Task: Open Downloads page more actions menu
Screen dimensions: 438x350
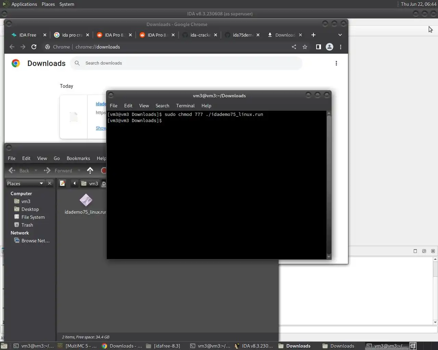Action: (336, 63)
